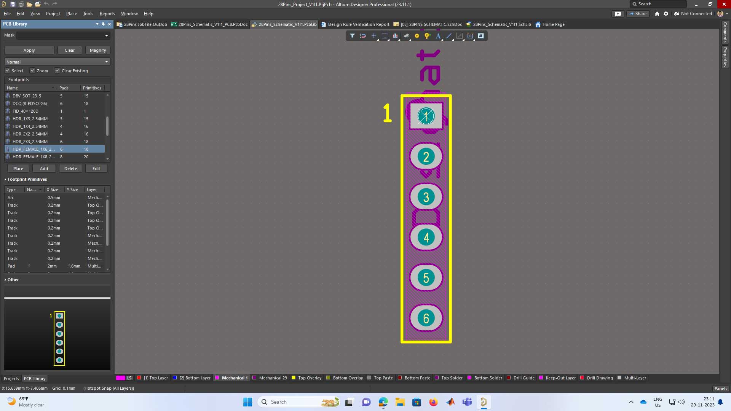Viewport: 731px width, 411px height.
Task: Open the Mask dropdown
Action: [x=107, y=35]
